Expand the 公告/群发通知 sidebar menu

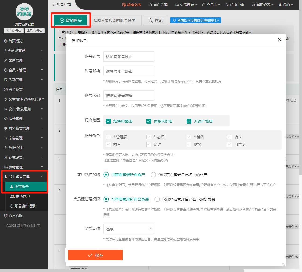pyautogui.click(x=42, y=109)
